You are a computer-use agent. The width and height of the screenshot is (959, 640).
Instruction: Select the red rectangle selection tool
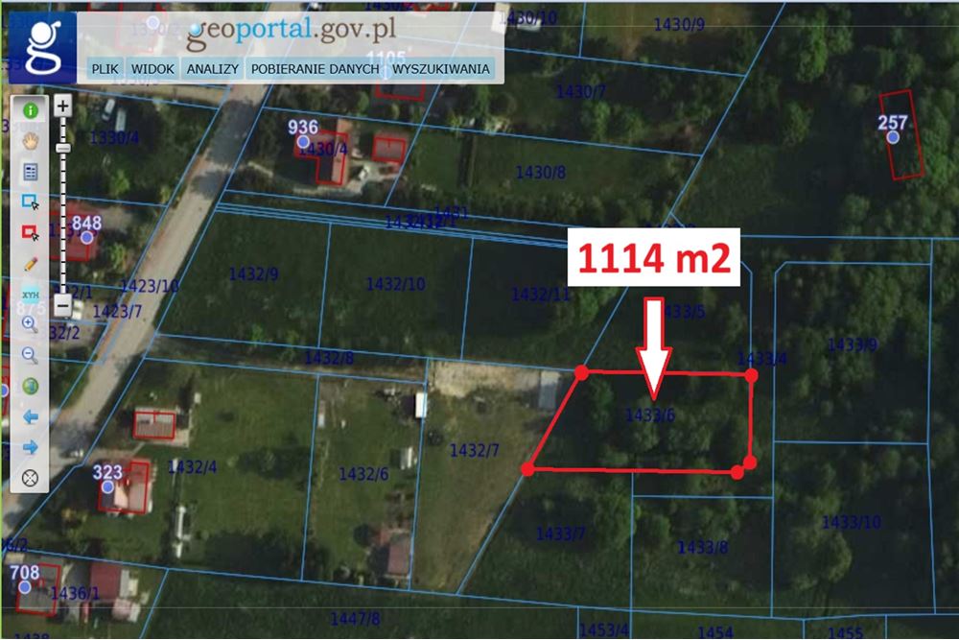[30, 232]
